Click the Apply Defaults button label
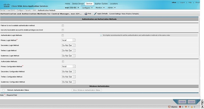The image size is (204, 109). point(102,14)
